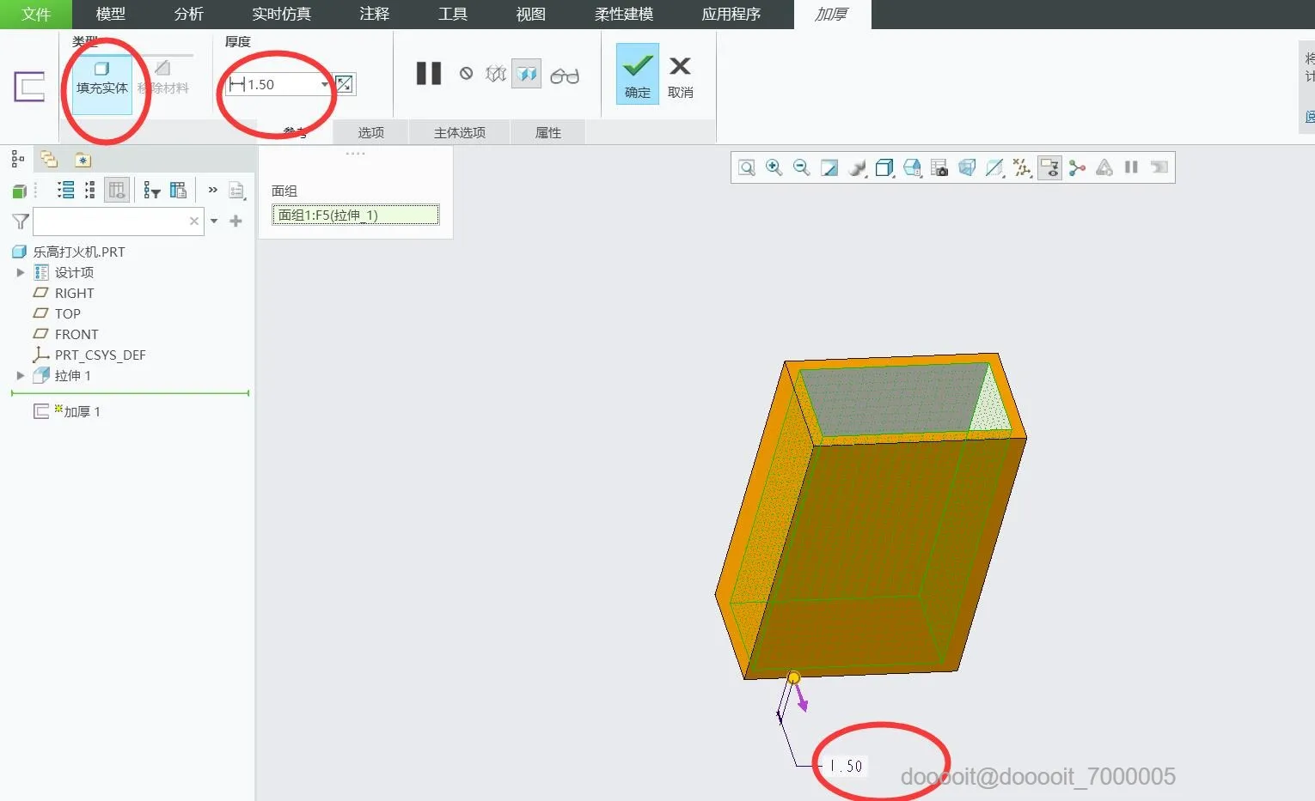
Task: Open the 选项 options tab
Action: [371, 132]
